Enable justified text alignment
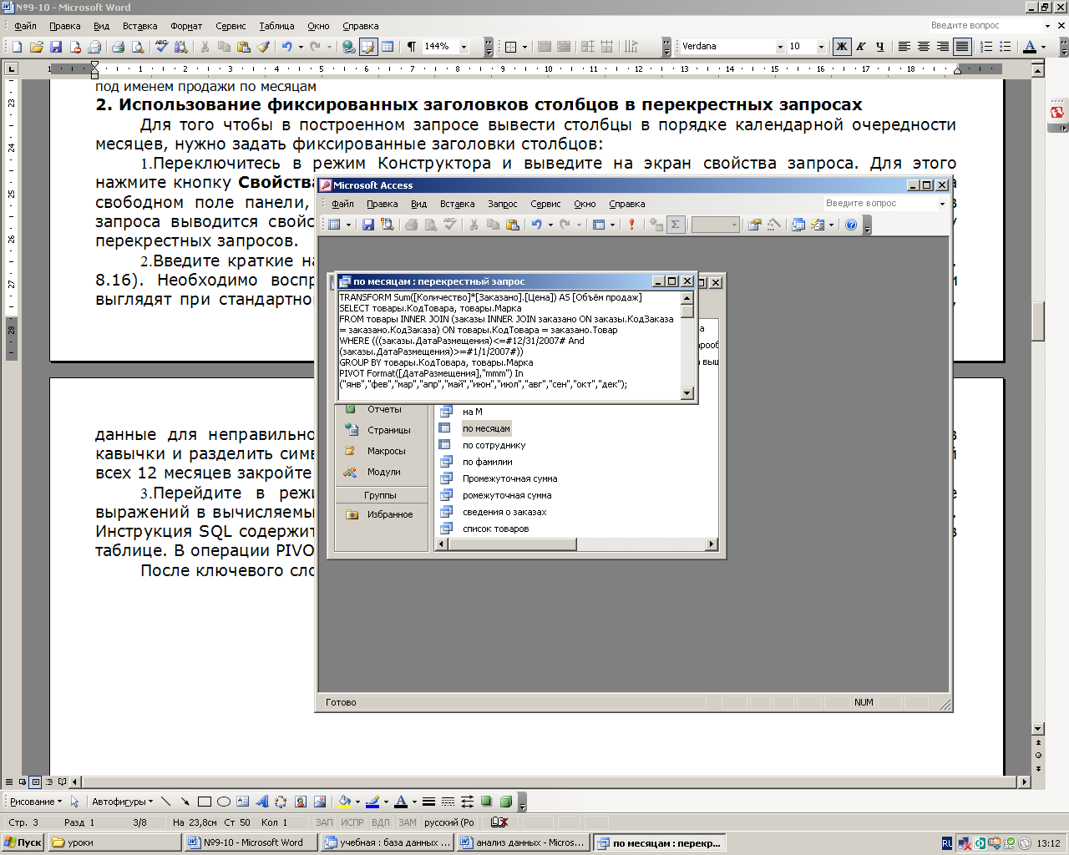The image size is (1069, 855). [962, 47]
